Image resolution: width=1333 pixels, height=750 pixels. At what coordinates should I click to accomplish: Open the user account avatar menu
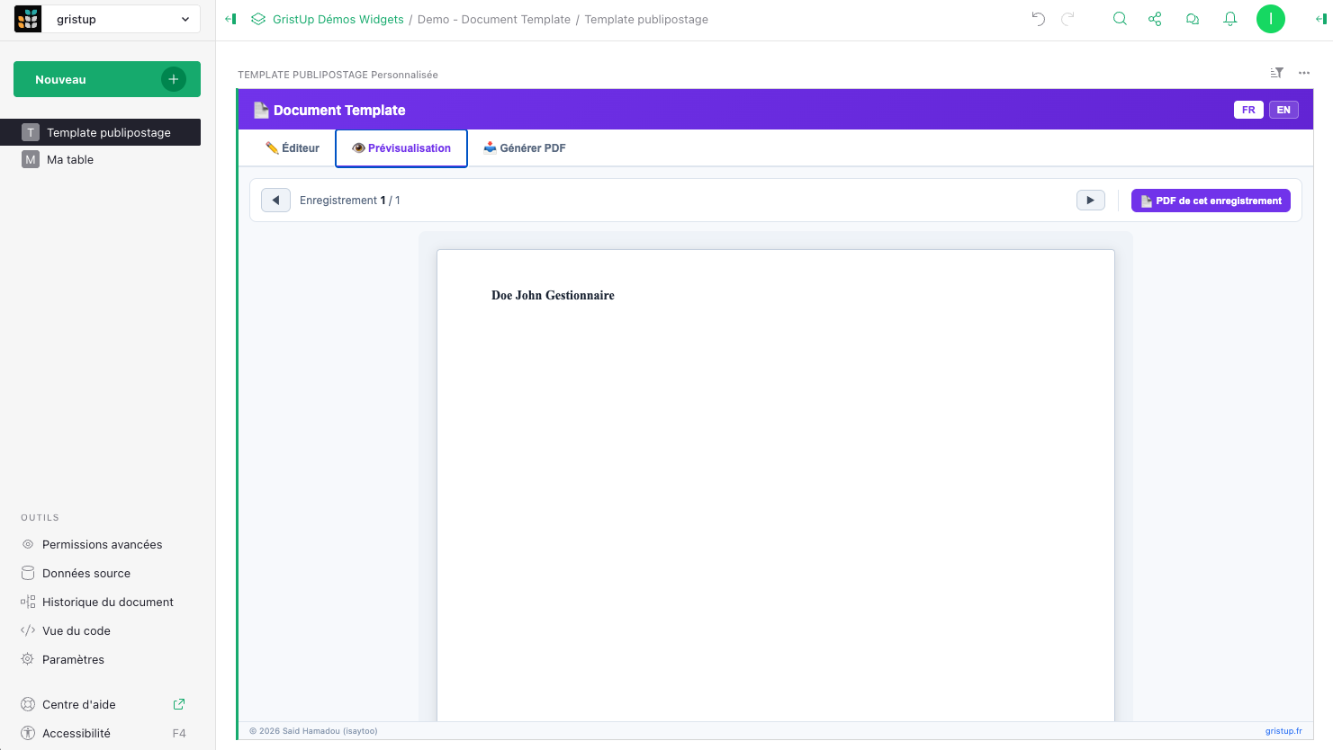pyautogui.click(x=1270, y=19)
